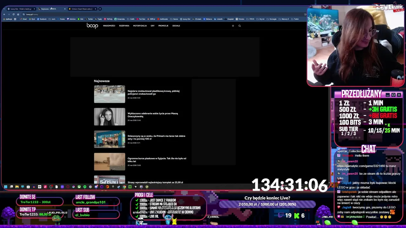Open Discord from the taskbar
The width and height of the screenshot is (406, 228).
96,187
